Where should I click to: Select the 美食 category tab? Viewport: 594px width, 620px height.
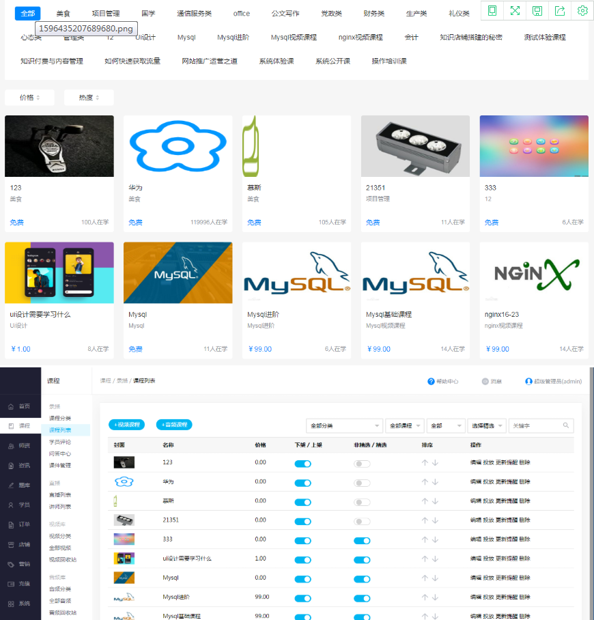(x=63, y=14)
